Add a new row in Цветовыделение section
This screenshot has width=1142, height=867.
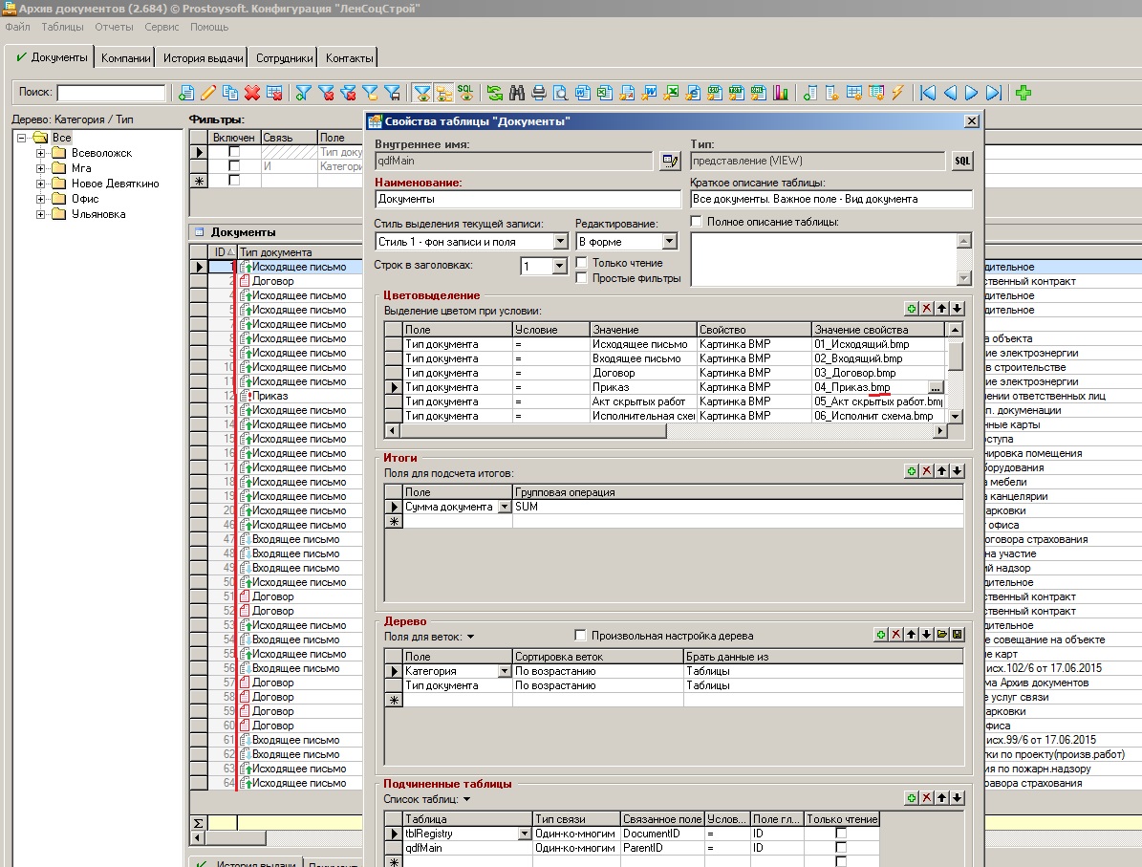pyautogui.click(x=912, y=309)
